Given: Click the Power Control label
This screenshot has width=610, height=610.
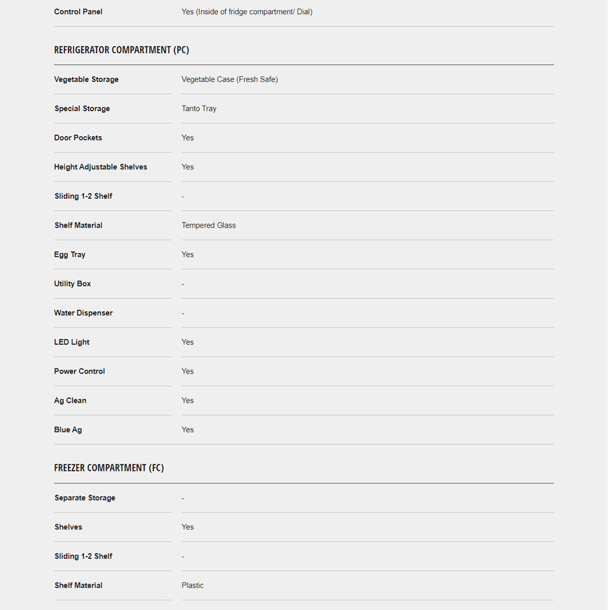Looking at the screenshot, I should click(80, 372).
